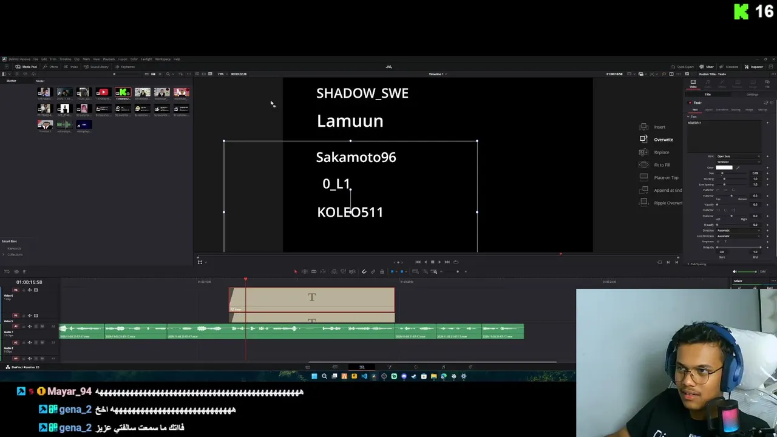Viewport: 777px width, 437px height.
Task: Choose Fit to Fill edit option
Action: coord(655,165)
